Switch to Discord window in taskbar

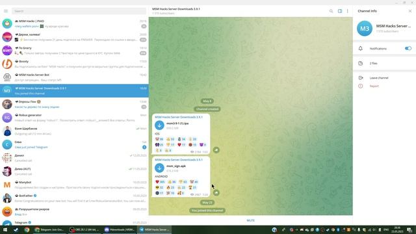click(120, 229)
